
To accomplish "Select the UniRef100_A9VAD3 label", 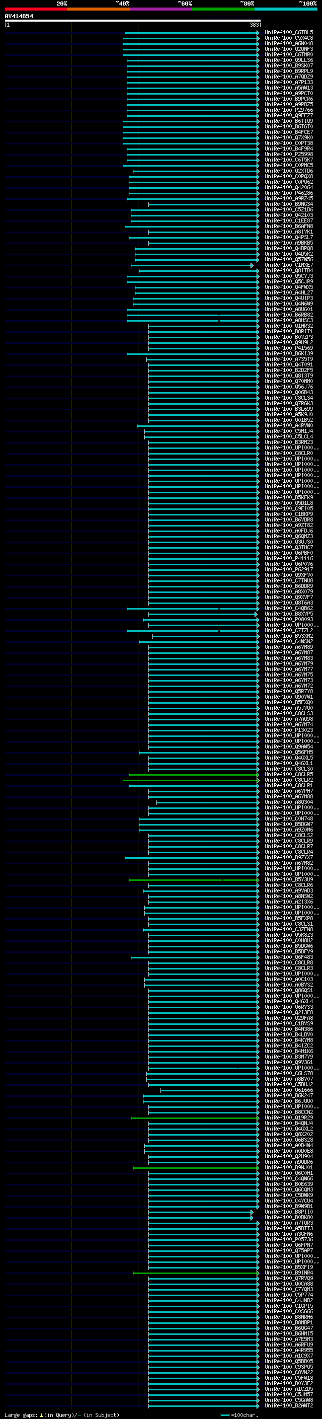I will [288, 891].
